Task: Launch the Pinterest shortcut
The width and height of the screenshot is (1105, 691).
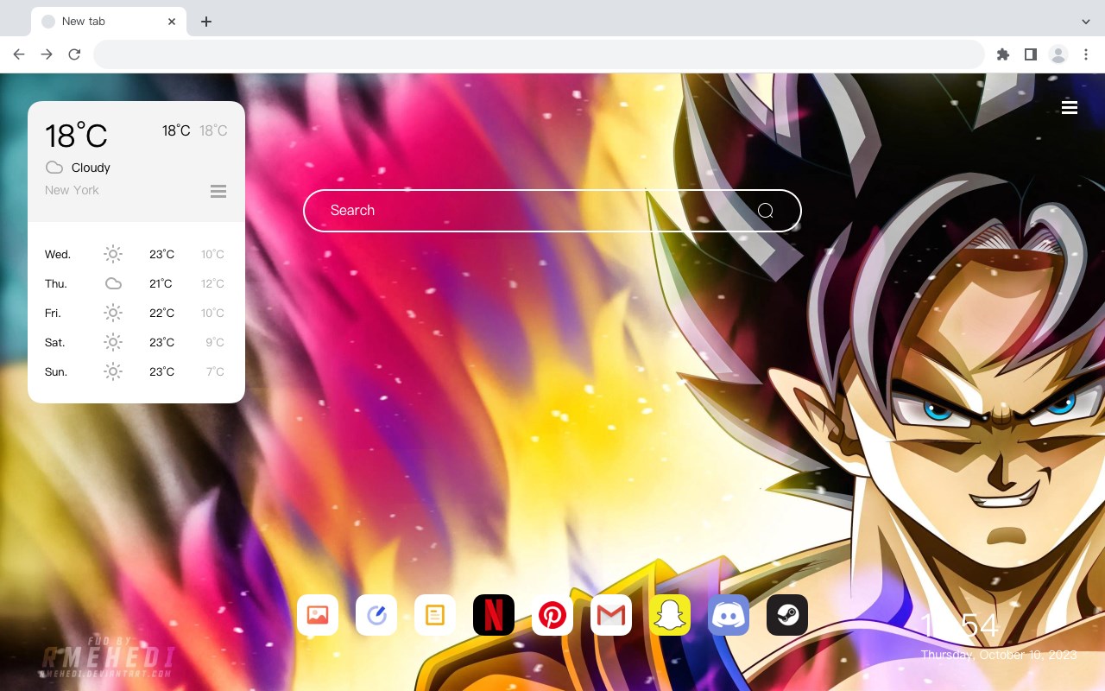Action: click(x=552, y=615)
